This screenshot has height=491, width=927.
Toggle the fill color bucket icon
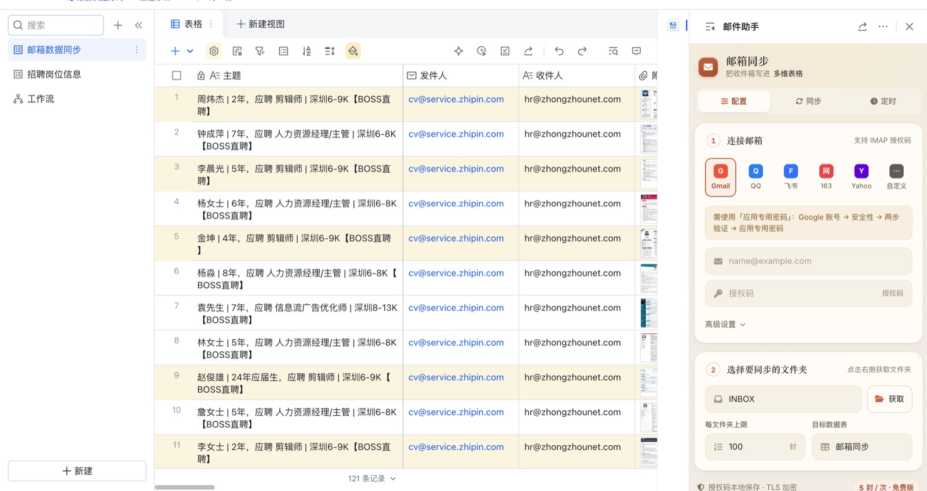click(x=353, y=51)
